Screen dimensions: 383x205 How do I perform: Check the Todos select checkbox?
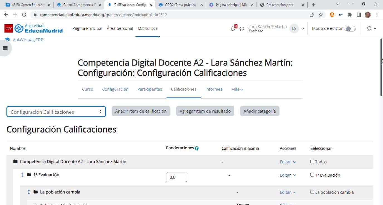[x=312, y=162]
